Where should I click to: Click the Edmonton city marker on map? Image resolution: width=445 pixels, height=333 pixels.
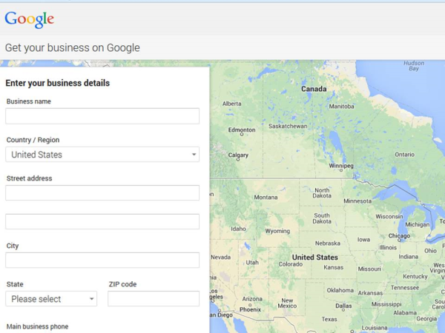pos(242,134)
